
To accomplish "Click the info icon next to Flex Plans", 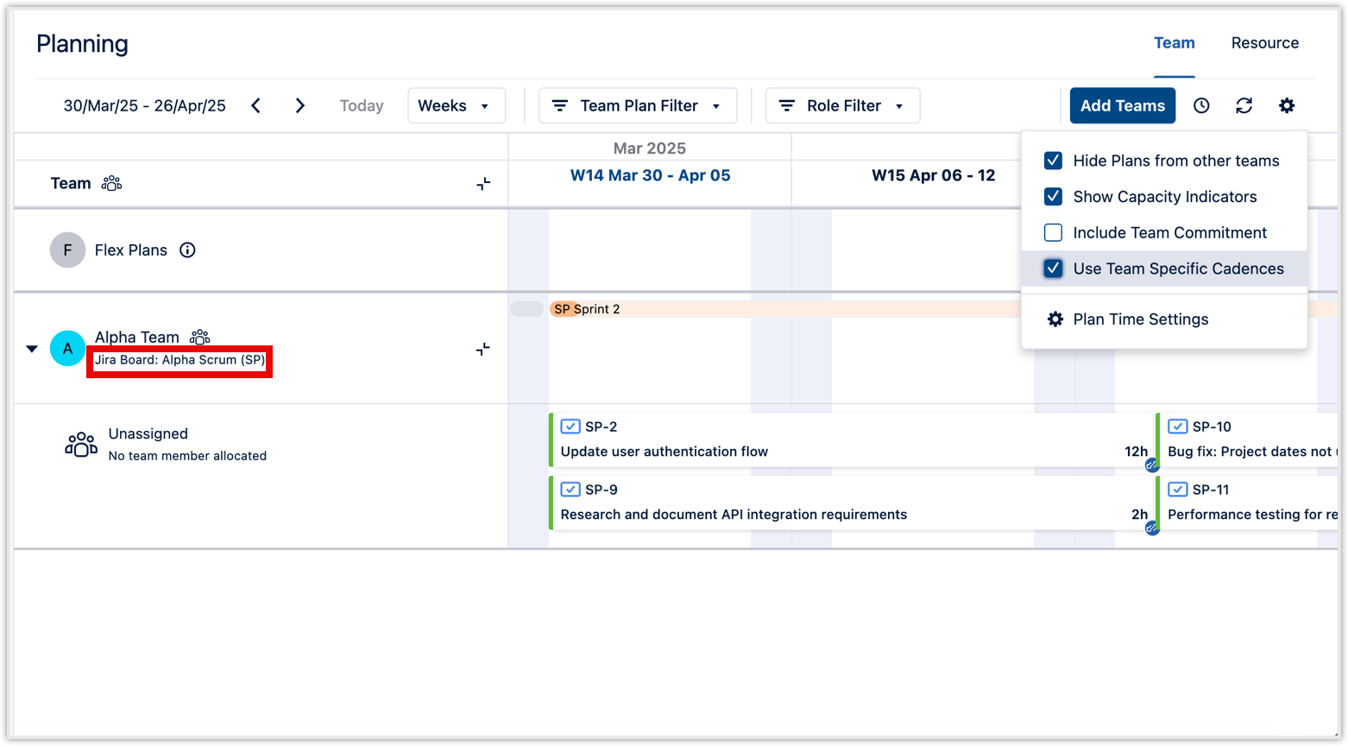I will coord(188,250).
